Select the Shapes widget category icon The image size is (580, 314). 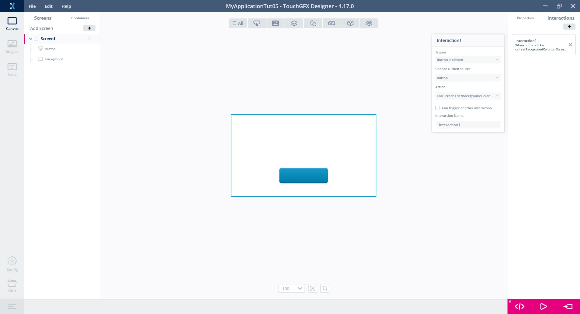313,23
